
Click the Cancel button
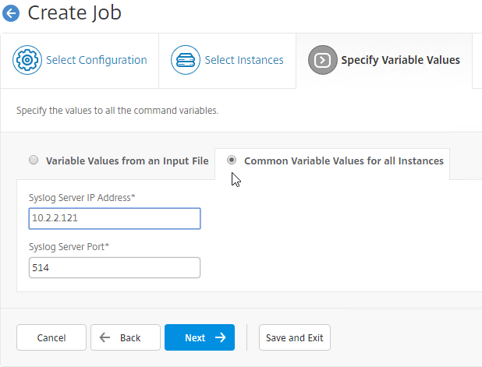pos(51,337)
